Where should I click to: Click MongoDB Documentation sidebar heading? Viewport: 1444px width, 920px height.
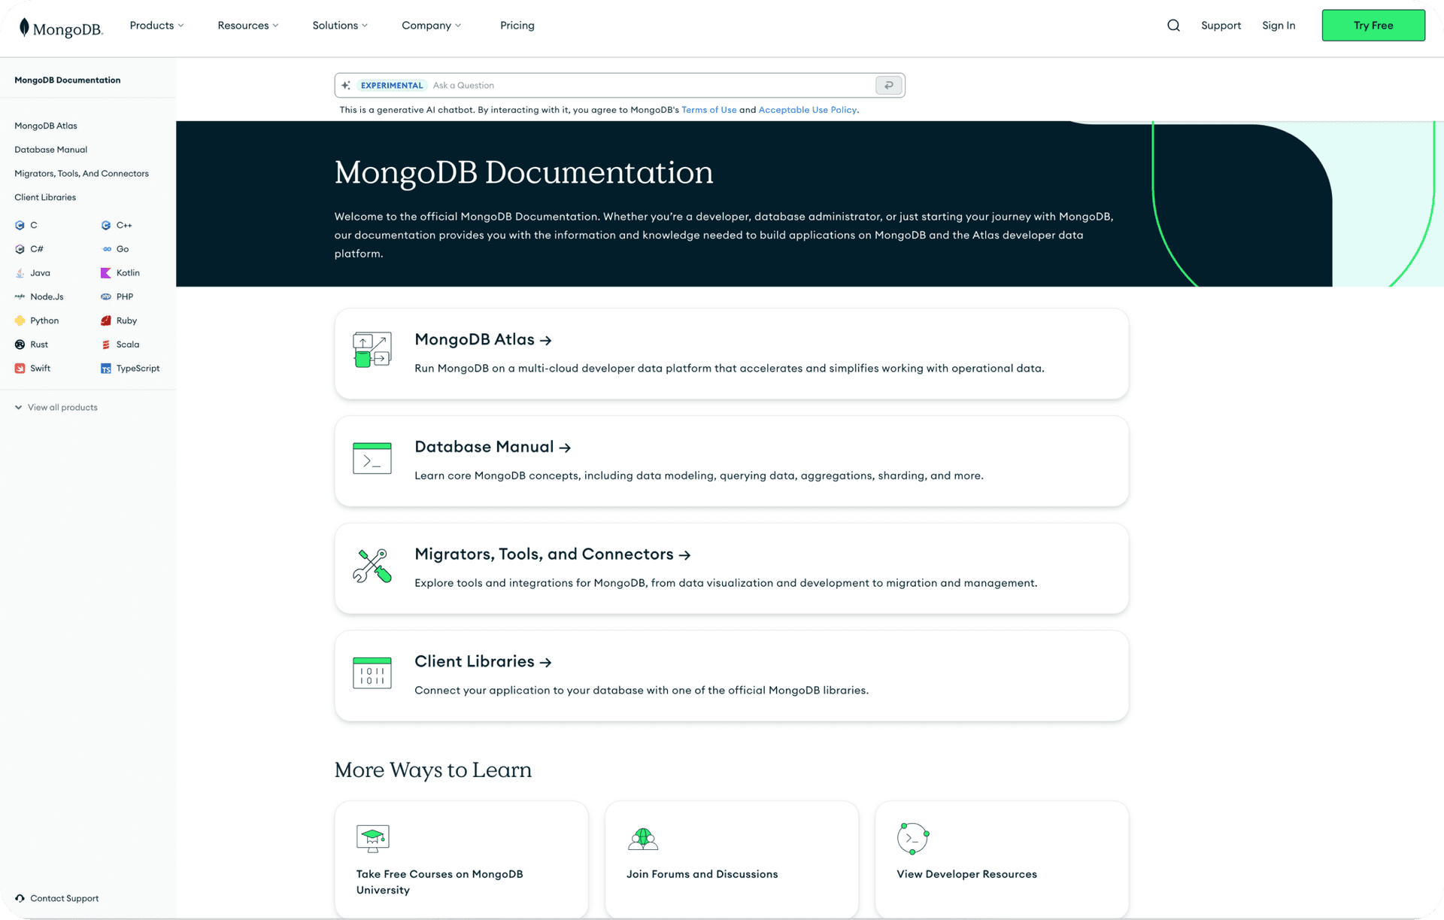68,80
